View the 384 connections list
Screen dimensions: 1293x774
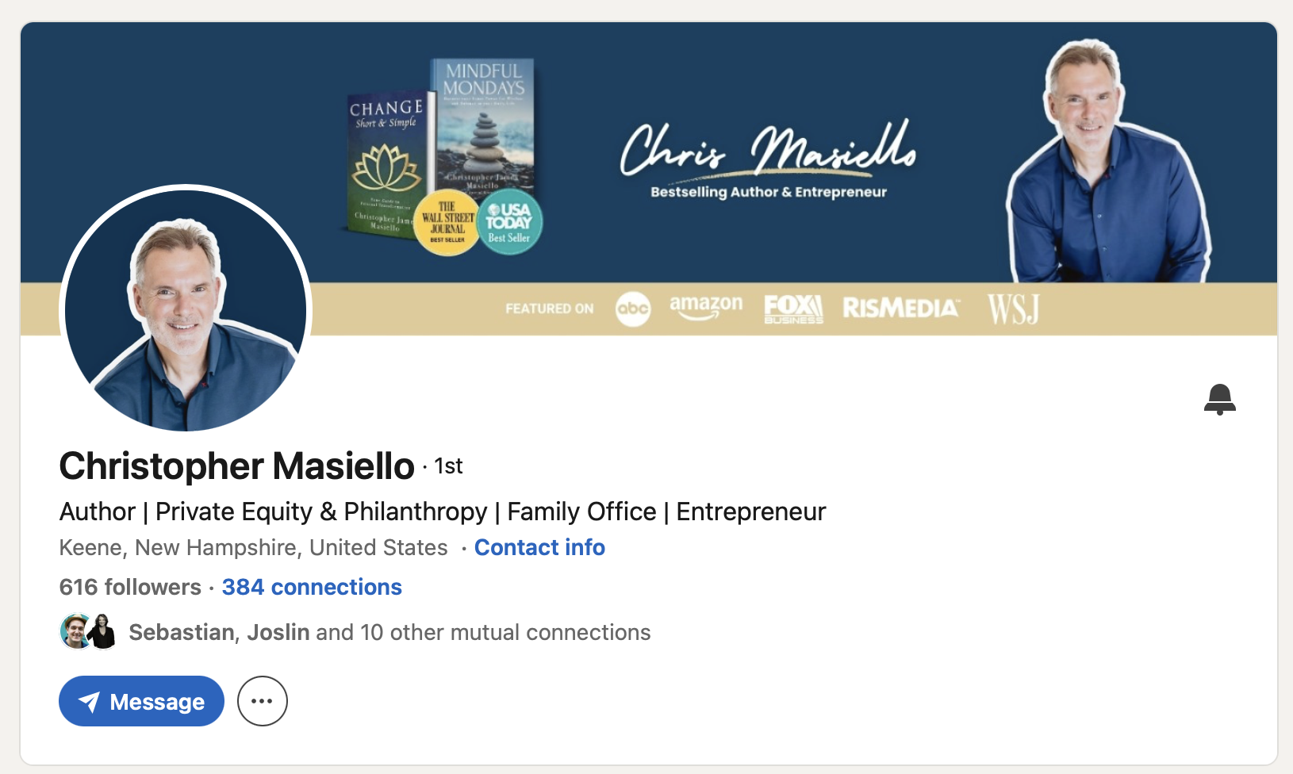[x=312, y=587]
